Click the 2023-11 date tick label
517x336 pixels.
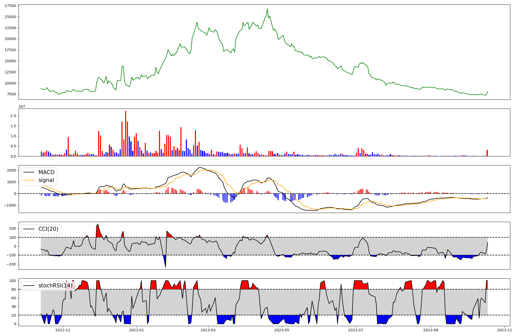coord(505,330)
